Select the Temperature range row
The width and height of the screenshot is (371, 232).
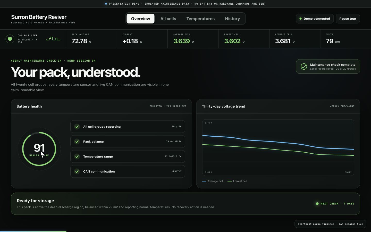tap(128, 156)
